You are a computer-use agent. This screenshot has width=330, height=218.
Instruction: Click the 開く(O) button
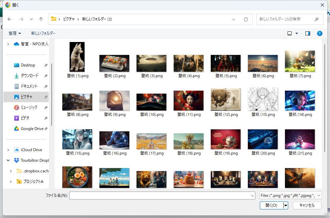271,205
